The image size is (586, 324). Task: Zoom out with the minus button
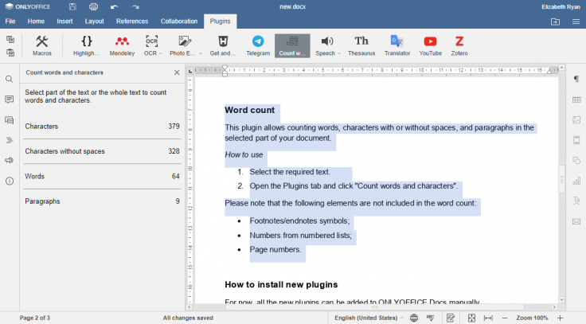[x=505, y=318]
